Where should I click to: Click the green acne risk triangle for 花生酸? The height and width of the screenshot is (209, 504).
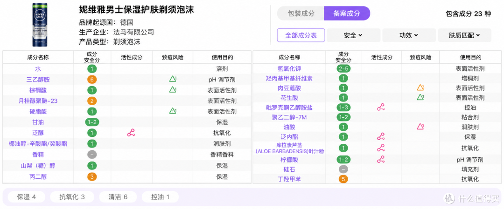tap(420, 97)
